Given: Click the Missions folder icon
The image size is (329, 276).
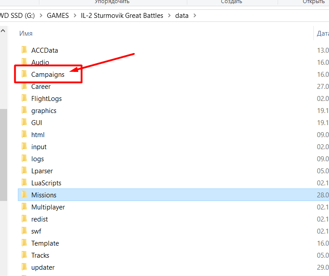Looking at the screenshot, I should 24,195.
